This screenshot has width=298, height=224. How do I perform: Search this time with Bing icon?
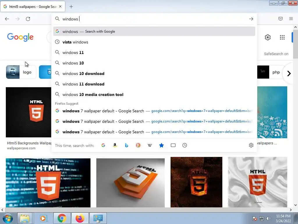point(127,145)
